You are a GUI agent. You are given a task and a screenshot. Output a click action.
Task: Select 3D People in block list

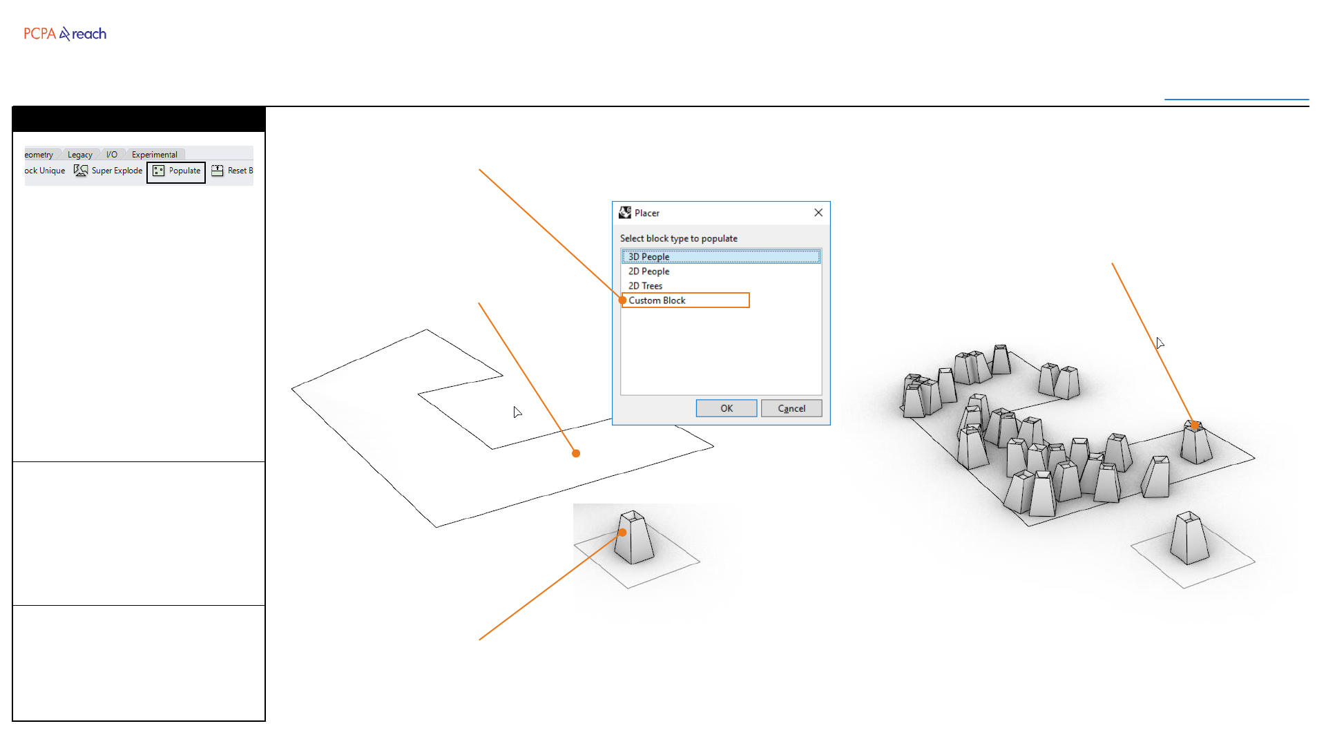point(648,257)
